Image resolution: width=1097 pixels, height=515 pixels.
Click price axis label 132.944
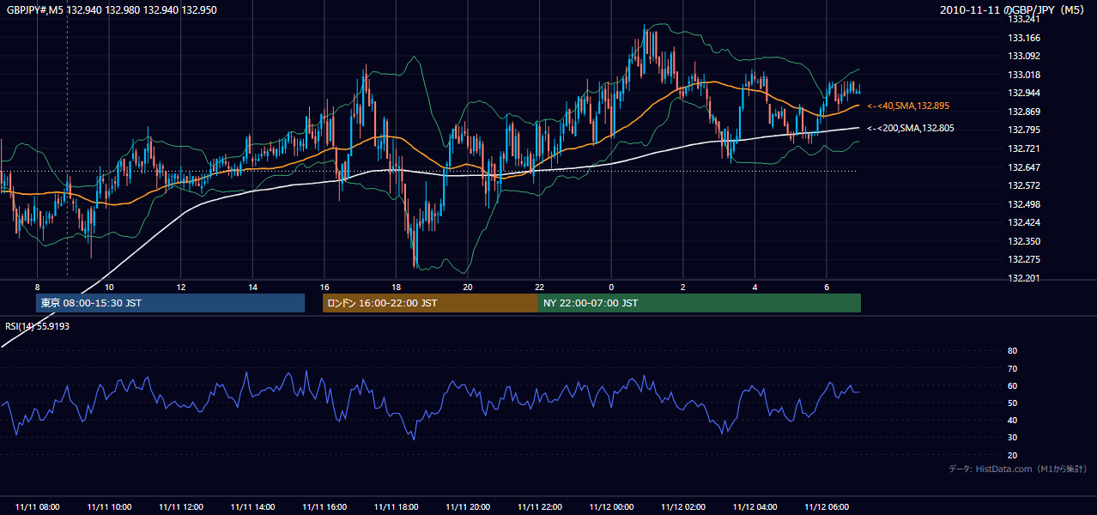(x=1025, y=93)
